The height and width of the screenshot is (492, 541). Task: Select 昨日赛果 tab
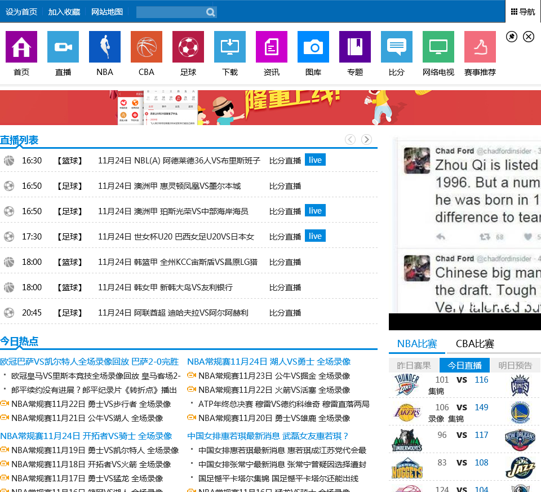pyautogui.click(x=414, y=365)
